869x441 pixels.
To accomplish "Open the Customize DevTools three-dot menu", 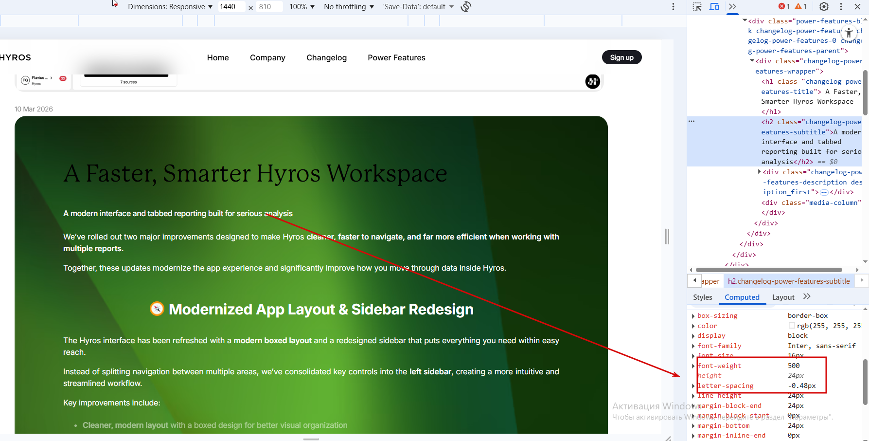I will tap(841, 7).
